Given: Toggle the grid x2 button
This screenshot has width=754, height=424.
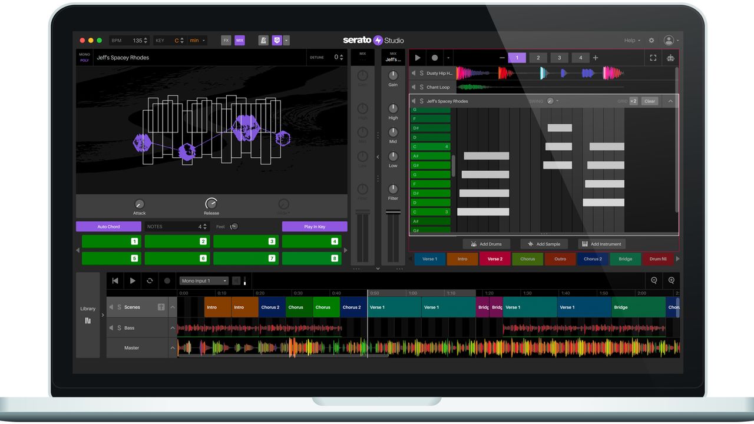Looking at the screenshot, I should click(x=633, y=101).
